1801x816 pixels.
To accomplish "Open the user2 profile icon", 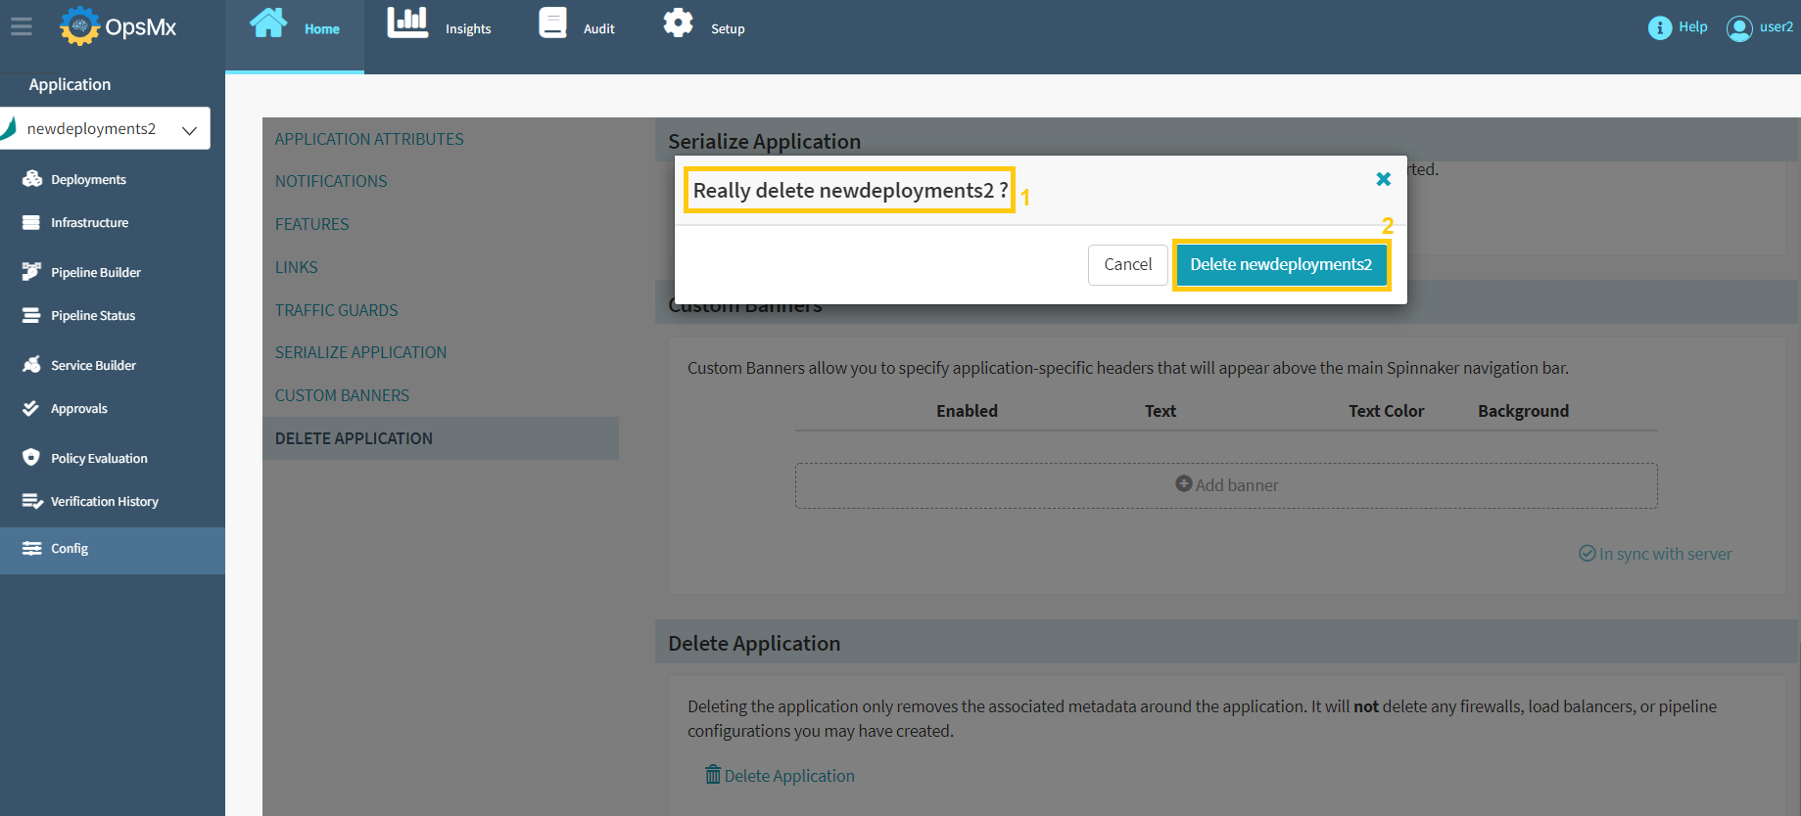I will point(1739,28).
